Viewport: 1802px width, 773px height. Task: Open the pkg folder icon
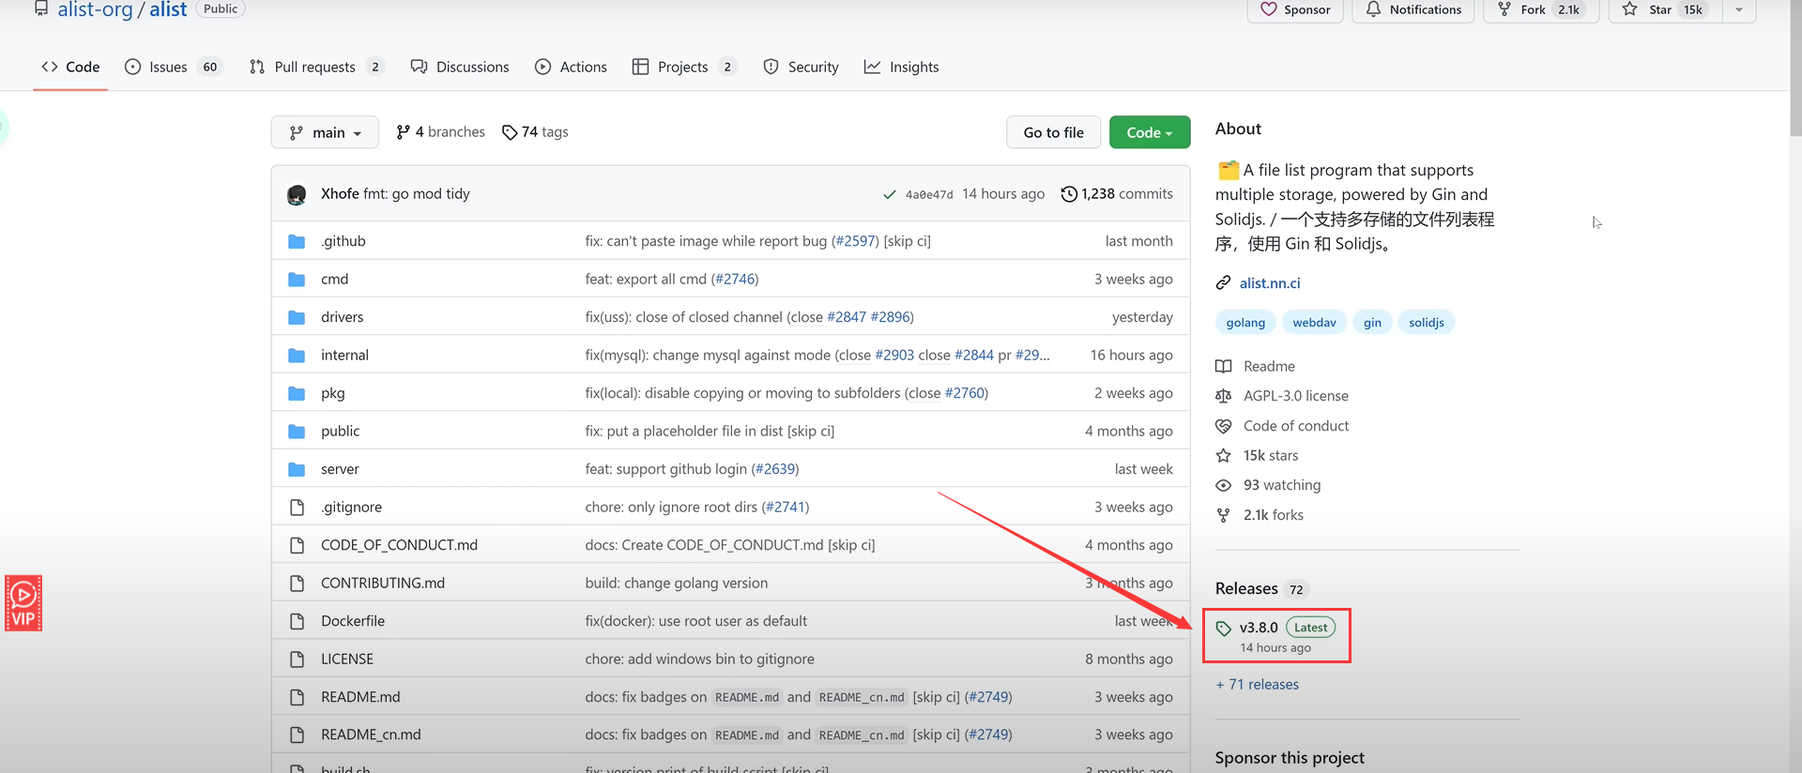click(x=297, y=393)
